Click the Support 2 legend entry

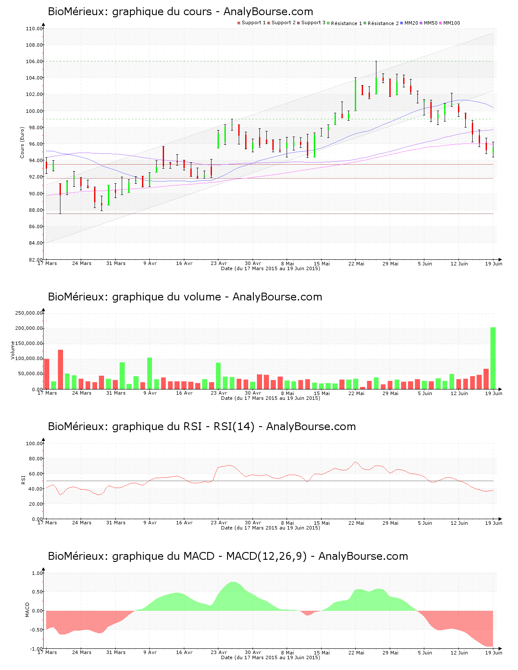pos(282,23)
